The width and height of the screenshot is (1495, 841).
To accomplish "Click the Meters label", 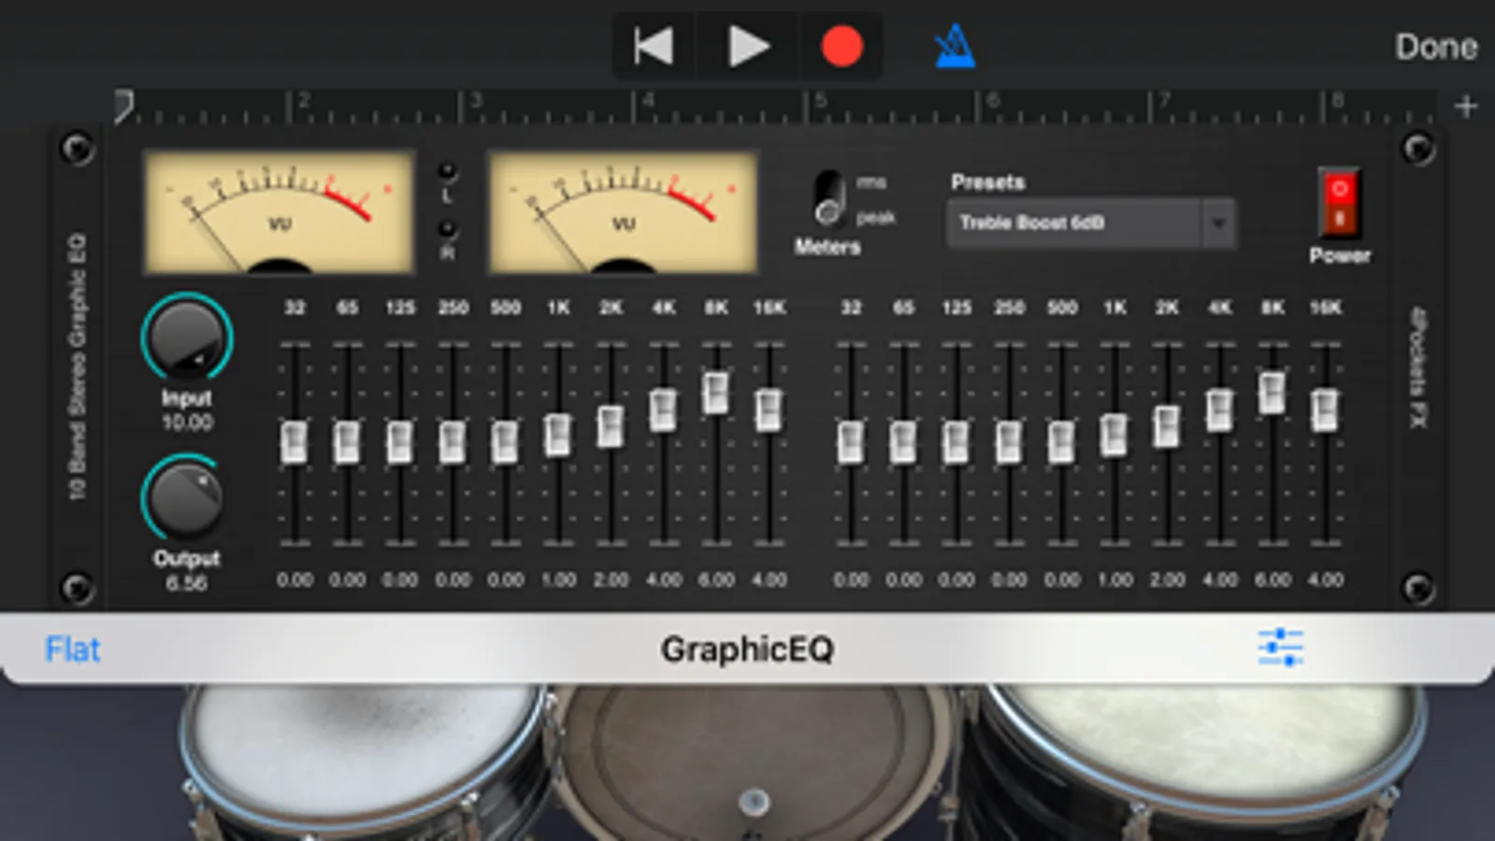I will click(827, 248).
